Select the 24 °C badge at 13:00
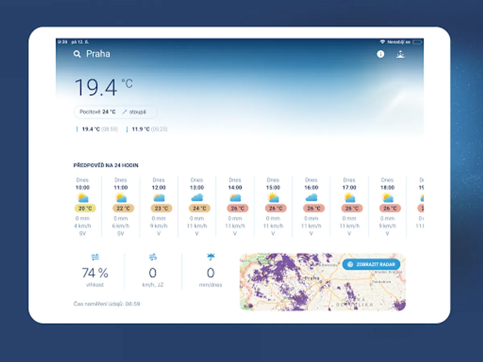The height and width of the screenshot is (362, 483). tap(200, 208)
